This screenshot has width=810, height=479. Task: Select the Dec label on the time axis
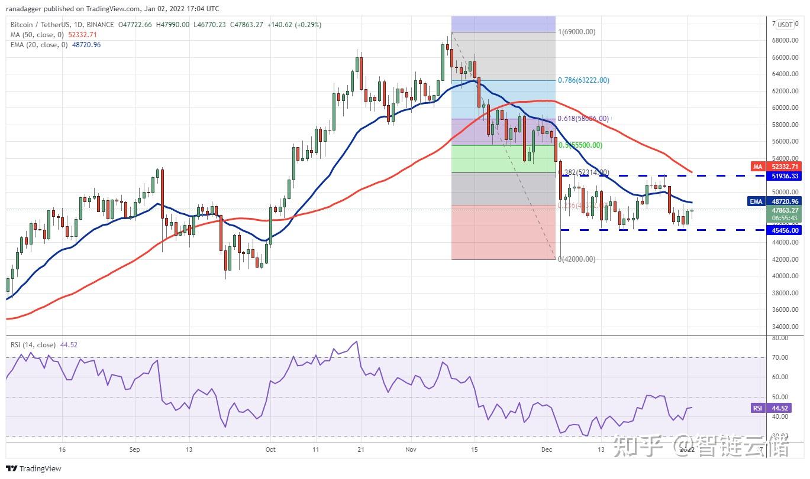pos(547,449)
